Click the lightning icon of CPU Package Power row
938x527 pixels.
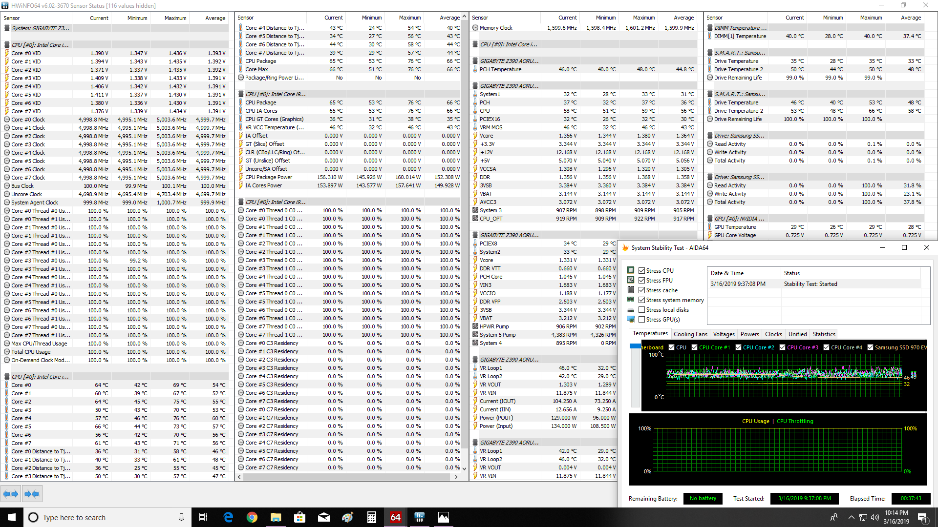click(x=241, y=177)
